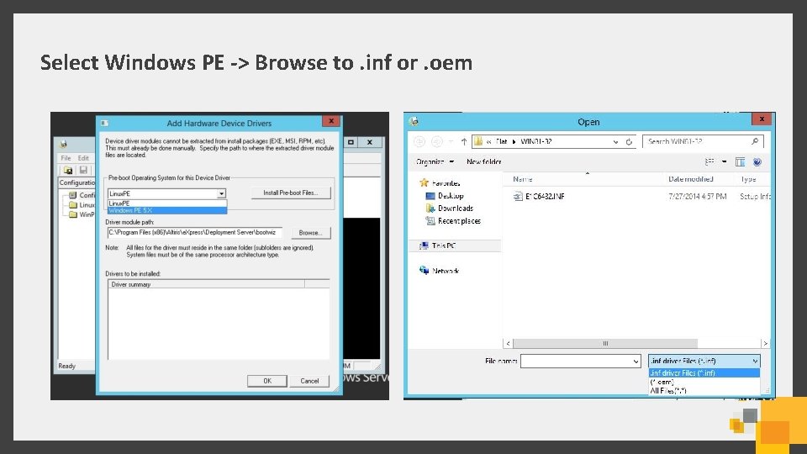Click the help icon in Open dialog
The image size is (807, 454).
757,161
